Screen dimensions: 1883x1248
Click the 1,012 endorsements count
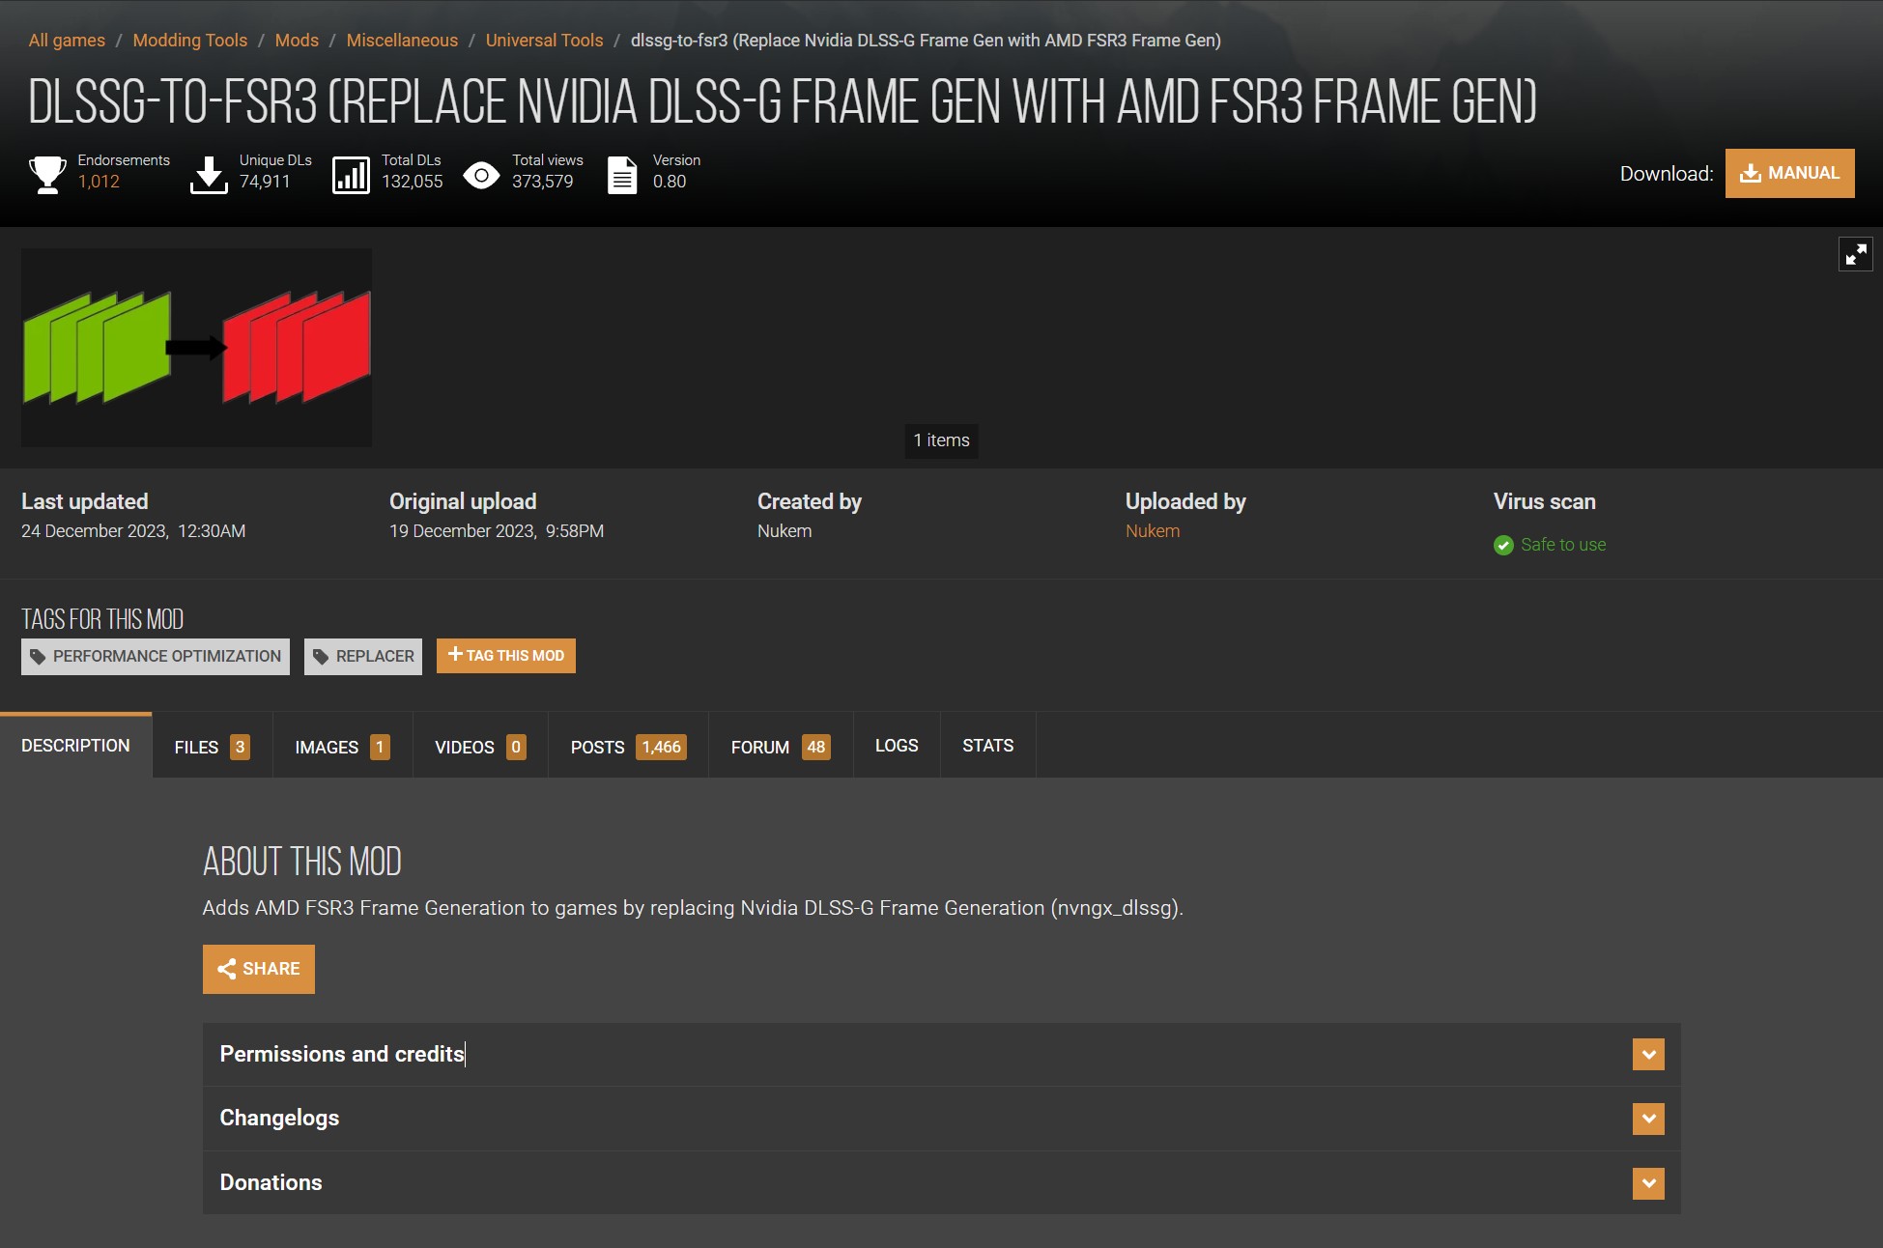(99, 182)
